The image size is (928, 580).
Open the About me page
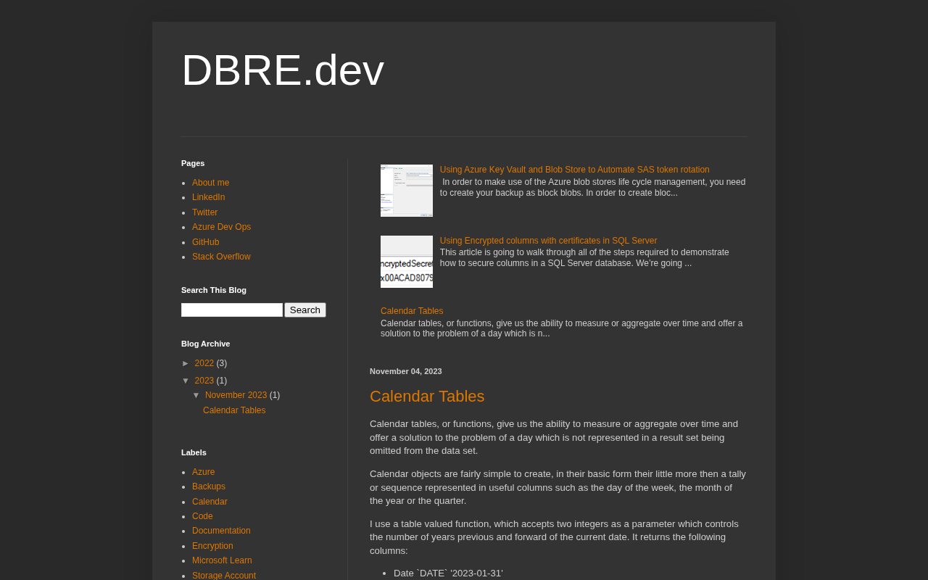[x=210, y=183]
